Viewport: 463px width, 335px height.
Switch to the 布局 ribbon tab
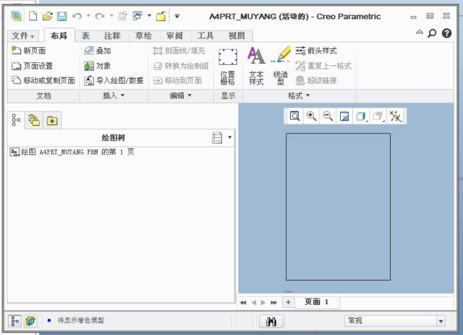tap(59, 35)
